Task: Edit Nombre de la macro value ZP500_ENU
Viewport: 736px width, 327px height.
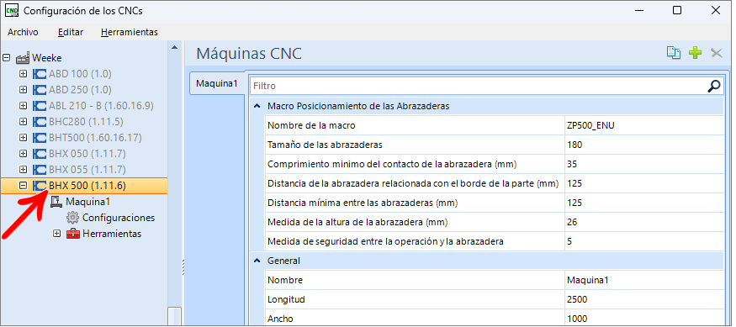Action: pos(643,126)
